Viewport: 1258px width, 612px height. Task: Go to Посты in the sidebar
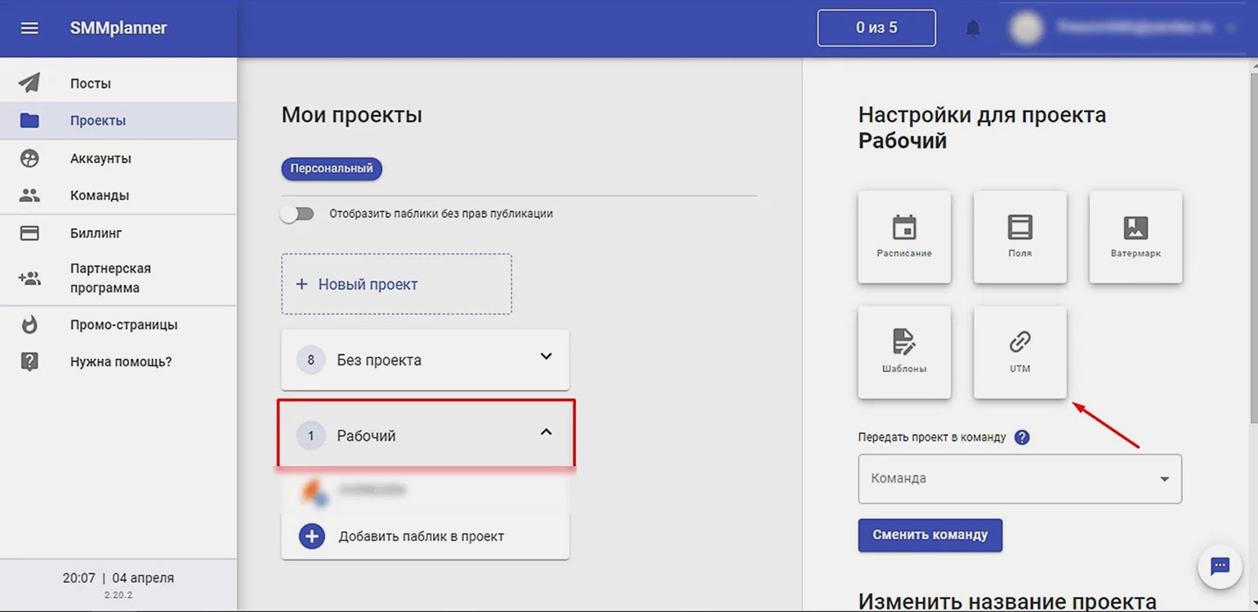point(90,83)
